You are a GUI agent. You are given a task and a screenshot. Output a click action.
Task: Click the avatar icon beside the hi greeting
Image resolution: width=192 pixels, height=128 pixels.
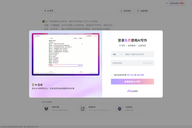[43, 21]
